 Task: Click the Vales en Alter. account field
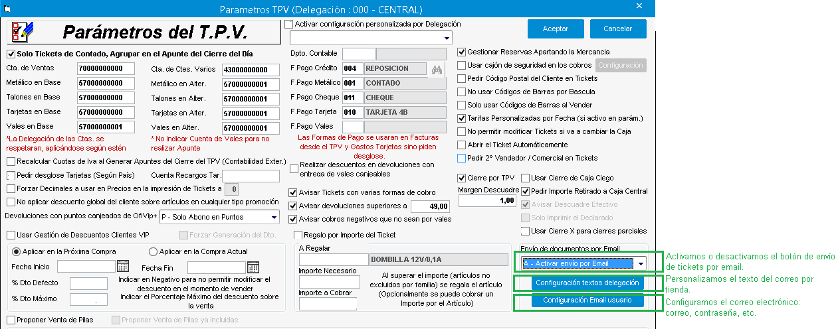click(251, 128)
